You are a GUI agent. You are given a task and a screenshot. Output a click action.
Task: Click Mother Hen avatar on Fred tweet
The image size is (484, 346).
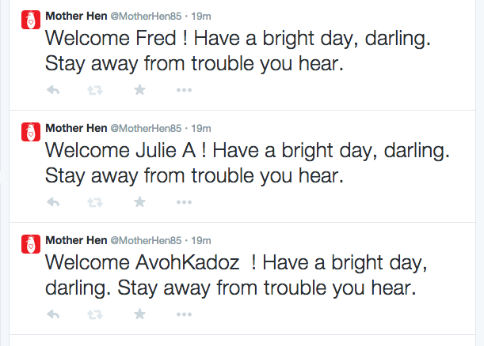(x=30, y=21)
